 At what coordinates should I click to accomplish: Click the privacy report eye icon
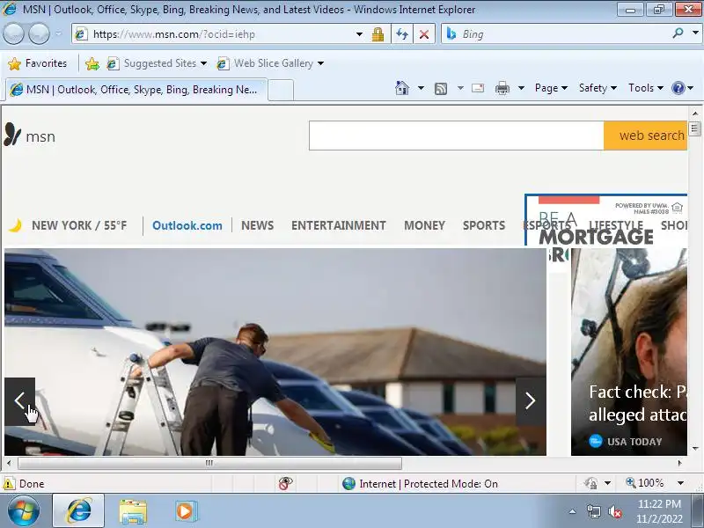pos(285,483)
